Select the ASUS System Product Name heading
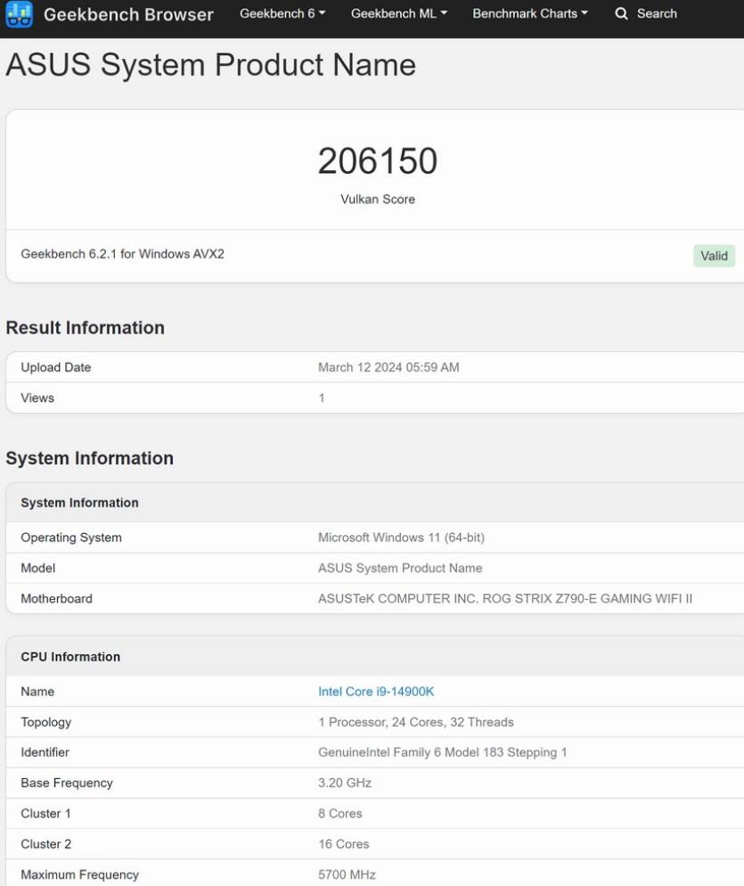The image size is (744, 886). click(x=210, y=65)
